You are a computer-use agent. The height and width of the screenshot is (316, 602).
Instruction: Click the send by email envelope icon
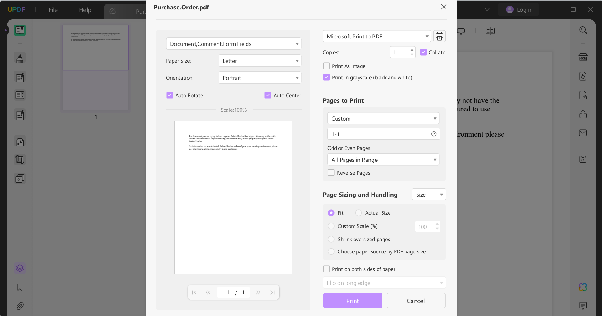[583, 133]
